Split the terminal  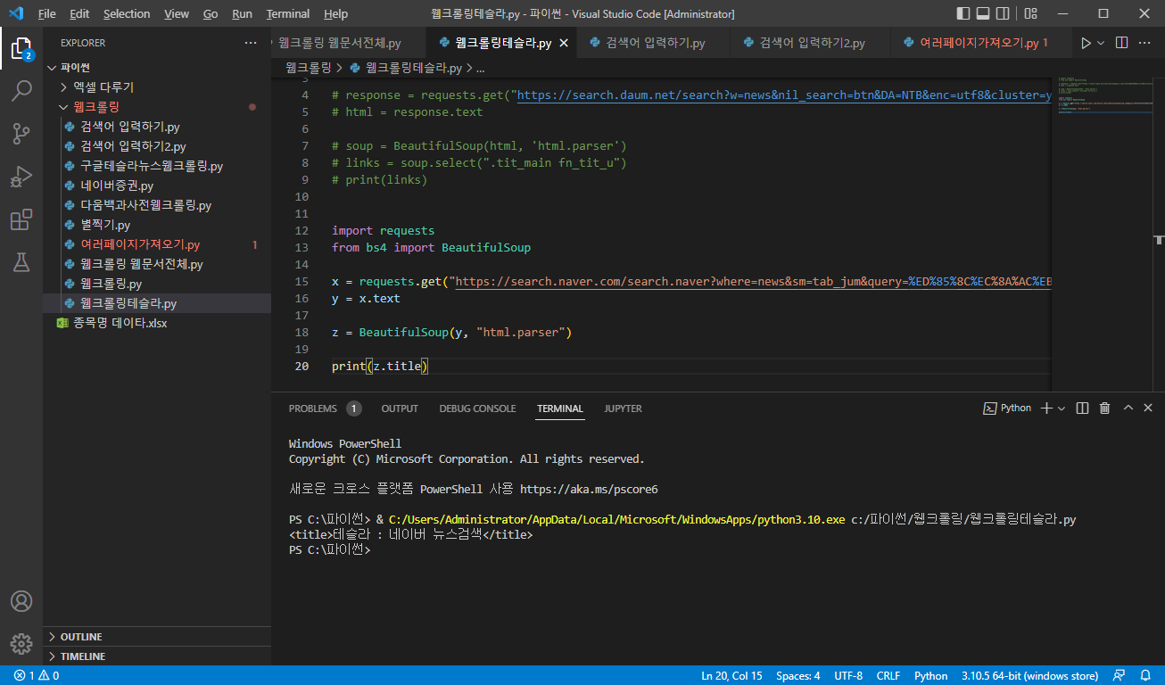coord(1082,408)
